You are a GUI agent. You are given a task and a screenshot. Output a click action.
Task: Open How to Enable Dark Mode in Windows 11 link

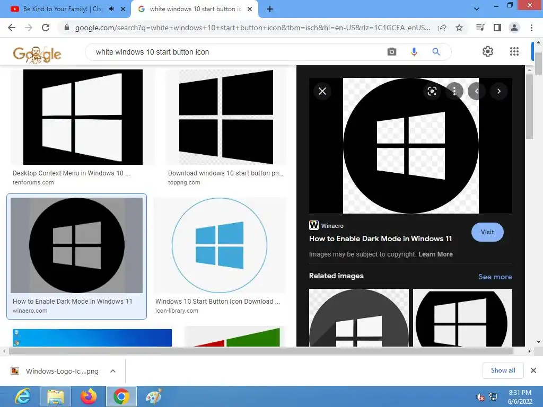point(380,238)
